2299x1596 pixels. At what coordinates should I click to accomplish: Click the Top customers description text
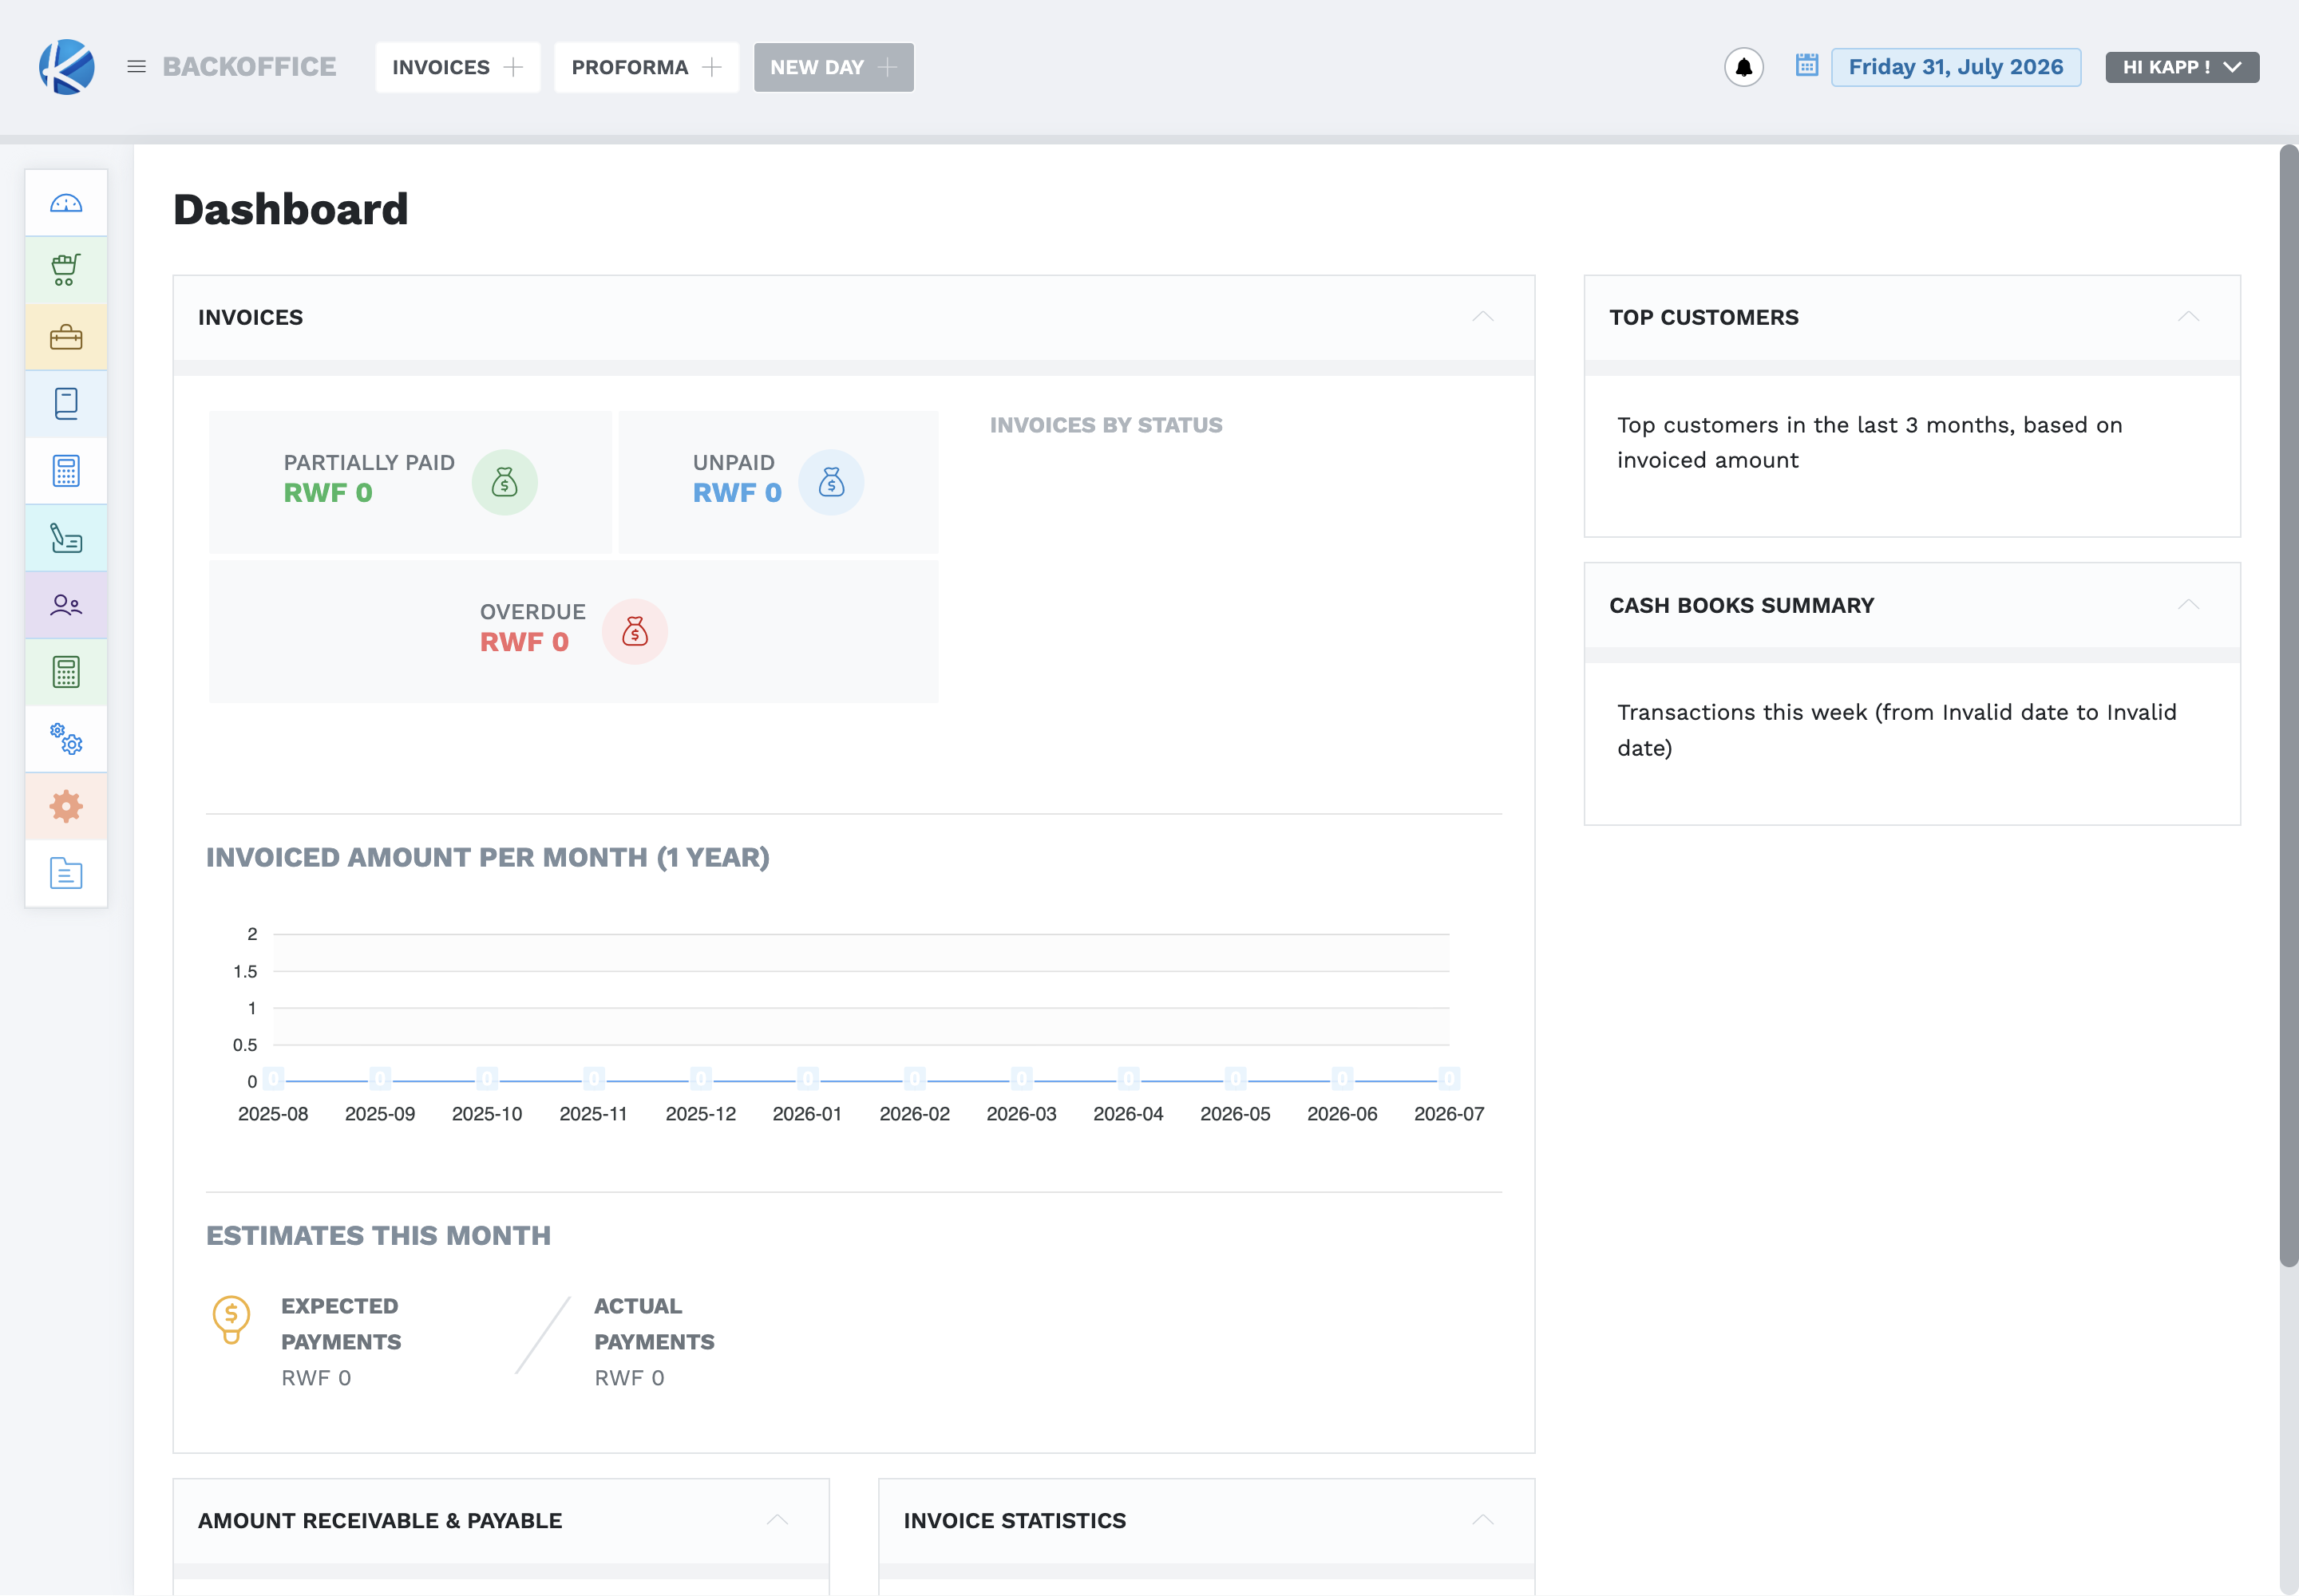[1869, 442]
